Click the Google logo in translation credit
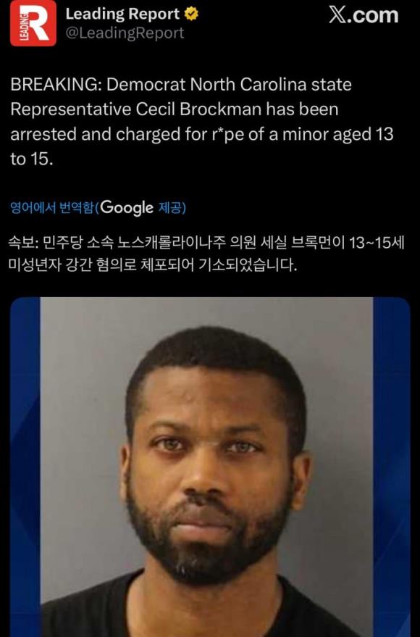The width and height of the screenshot is (420, 637). (127, 208)
